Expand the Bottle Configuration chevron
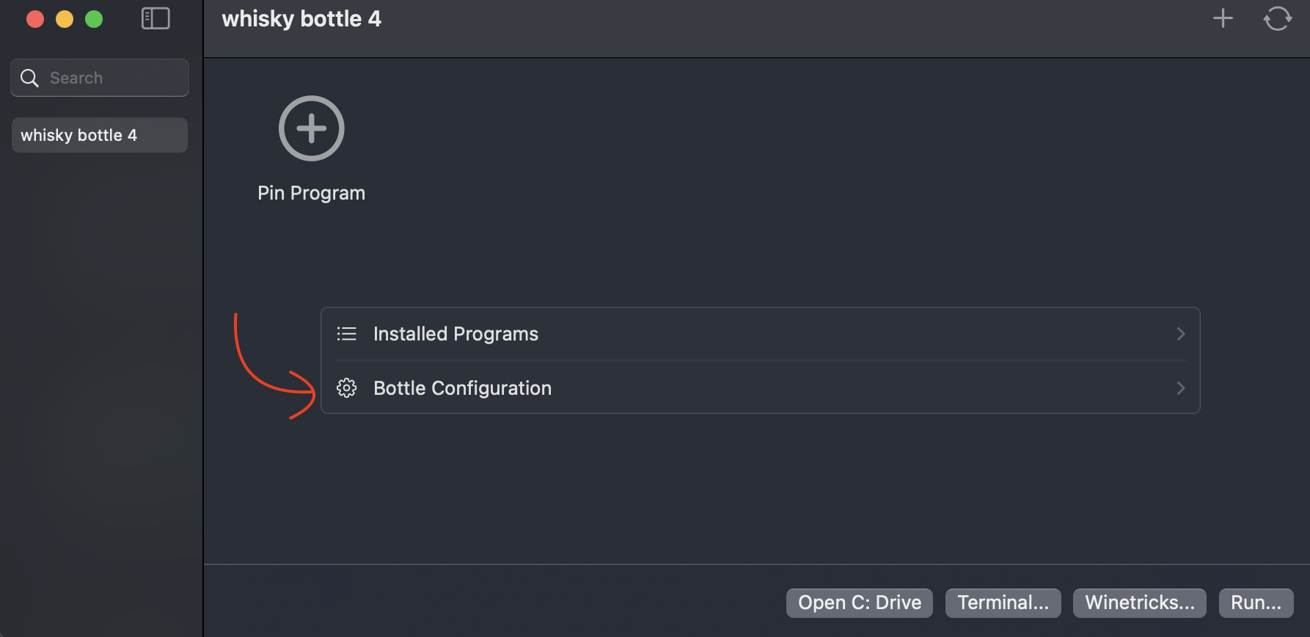 pyautogui.click(x=1180, y=388)
